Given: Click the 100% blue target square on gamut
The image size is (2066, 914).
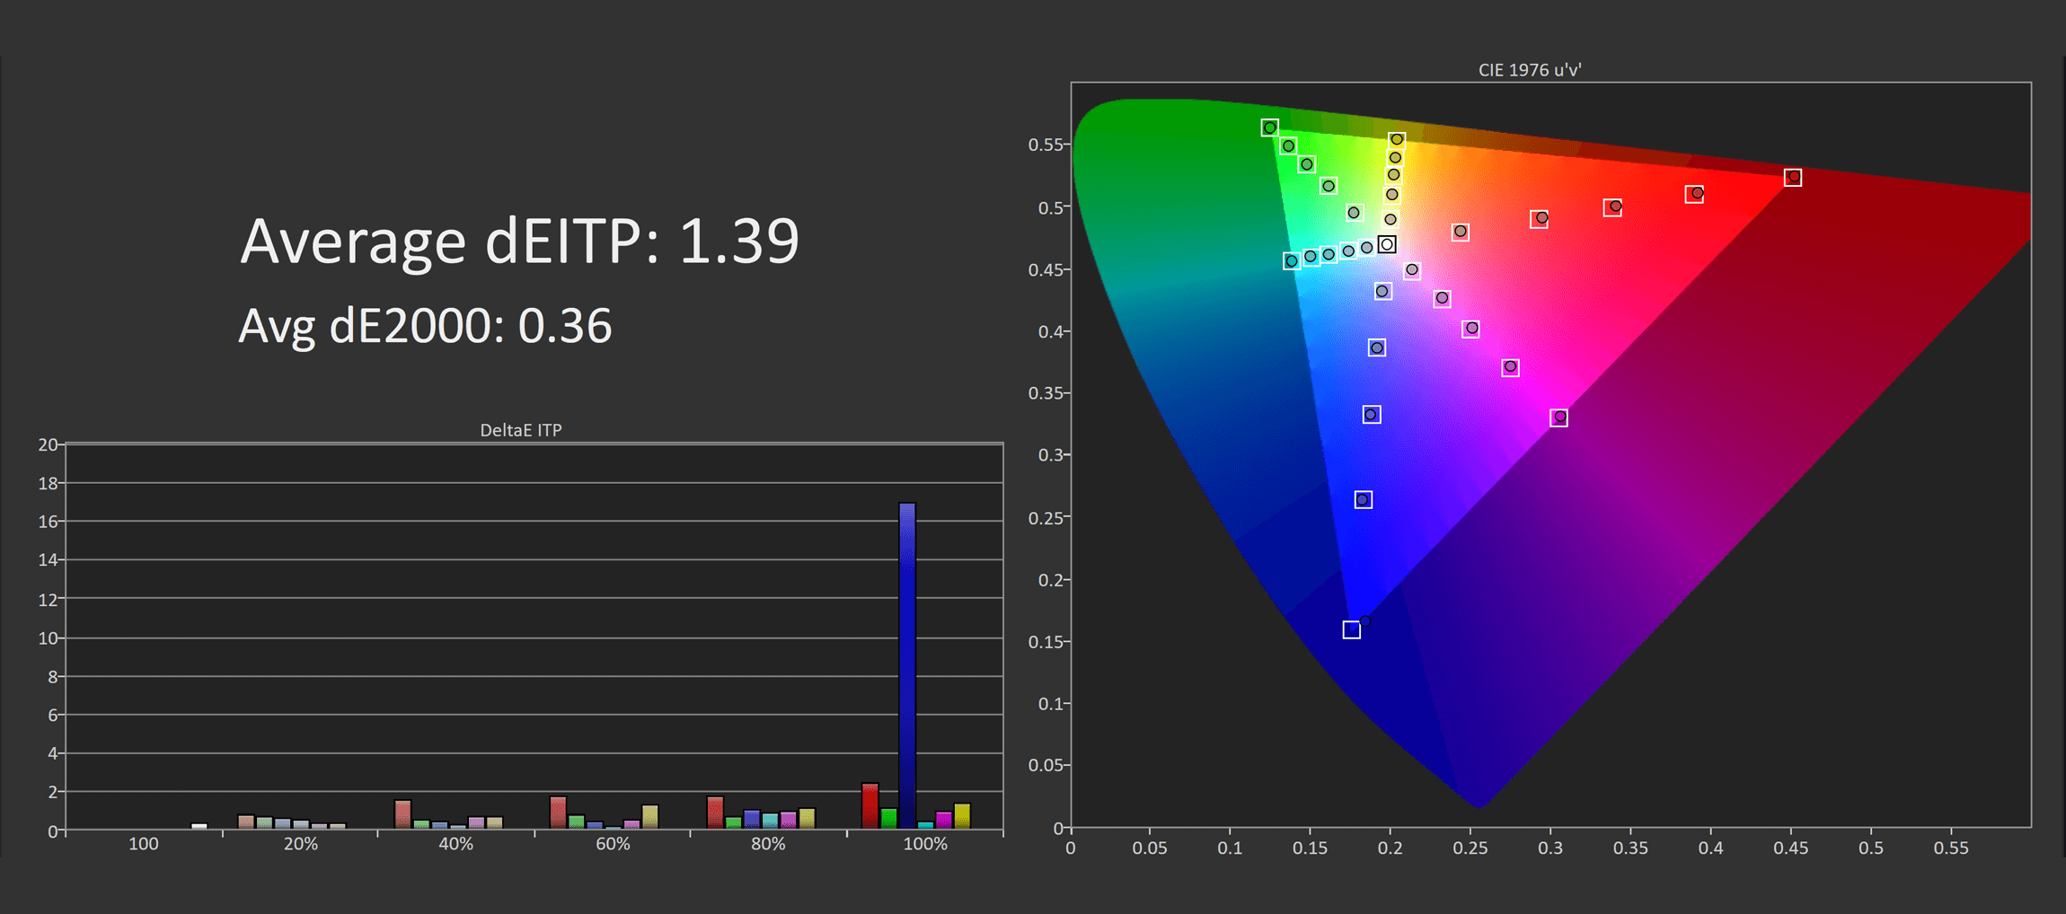Looking at the screenshot, I should 1351,629.
